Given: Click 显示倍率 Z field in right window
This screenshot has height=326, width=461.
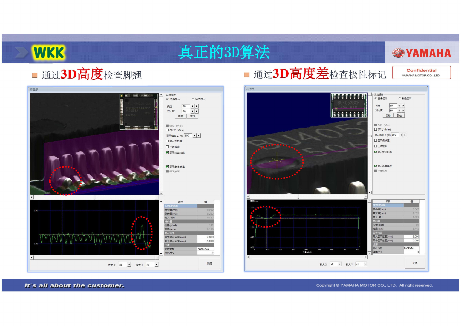Looking at the screenshot, I should [x=395, y=135].
